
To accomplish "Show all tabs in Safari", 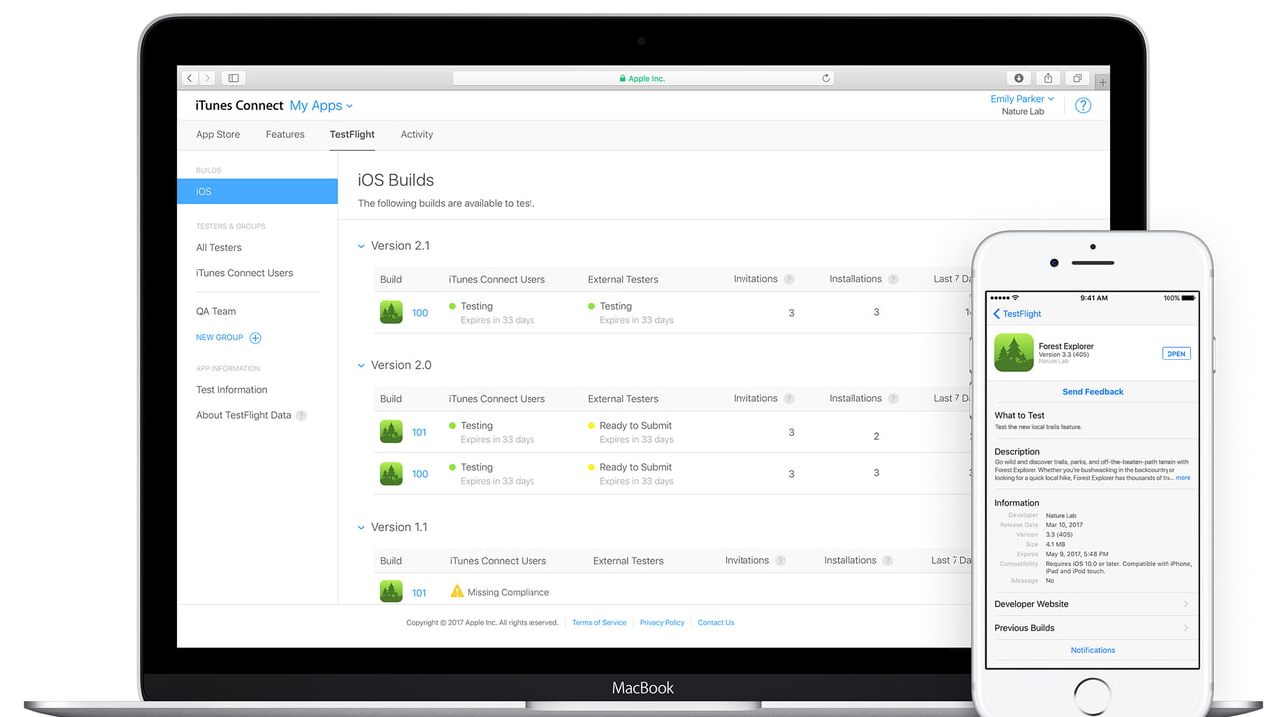I will click(1077, 78).
